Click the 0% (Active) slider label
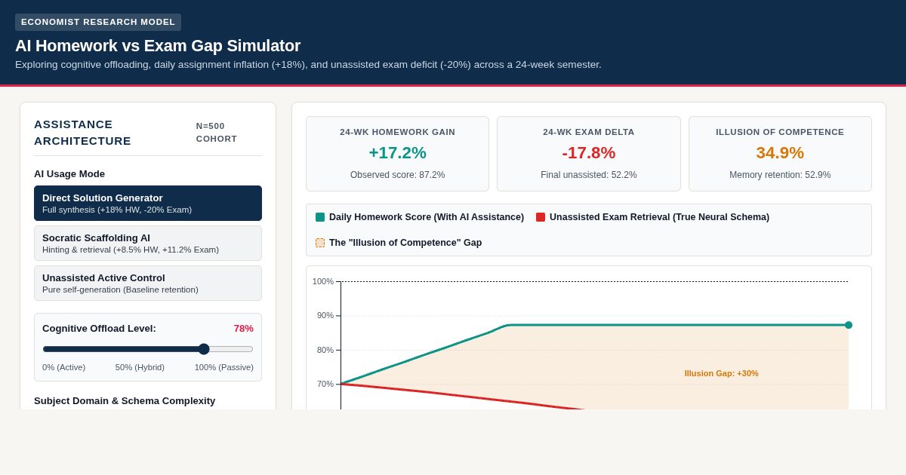 click(x=64, y=367)
